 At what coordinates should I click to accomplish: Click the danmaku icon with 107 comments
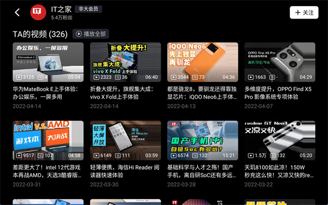[x=40, y=155]
